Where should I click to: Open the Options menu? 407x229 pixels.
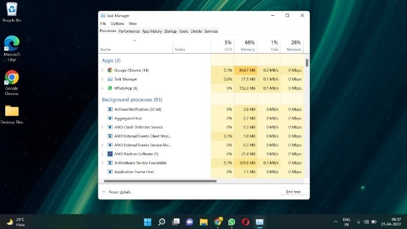[117, 23]
